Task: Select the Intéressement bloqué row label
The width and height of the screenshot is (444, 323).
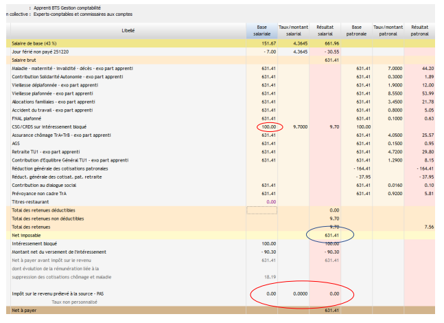Action: pos(38,243)
